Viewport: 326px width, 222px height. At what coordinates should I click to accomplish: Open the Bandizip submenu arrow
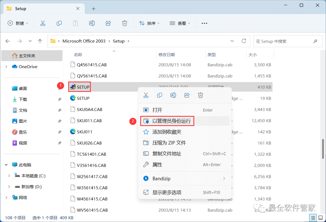click(224, 179)
